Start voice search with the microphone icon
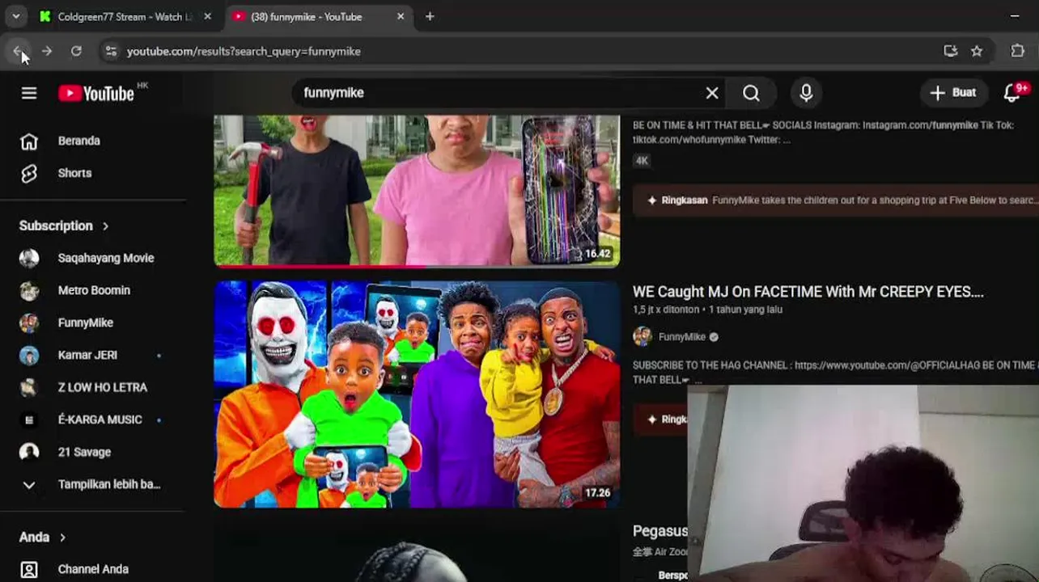1039x582 pixels. [806, 93]
